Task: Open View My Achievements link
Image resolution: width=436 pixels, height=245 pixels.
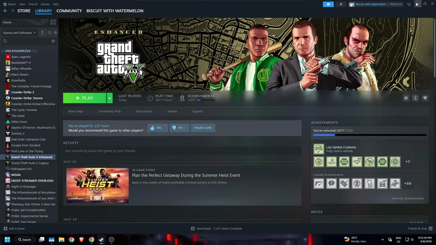Action: [407, 198]
